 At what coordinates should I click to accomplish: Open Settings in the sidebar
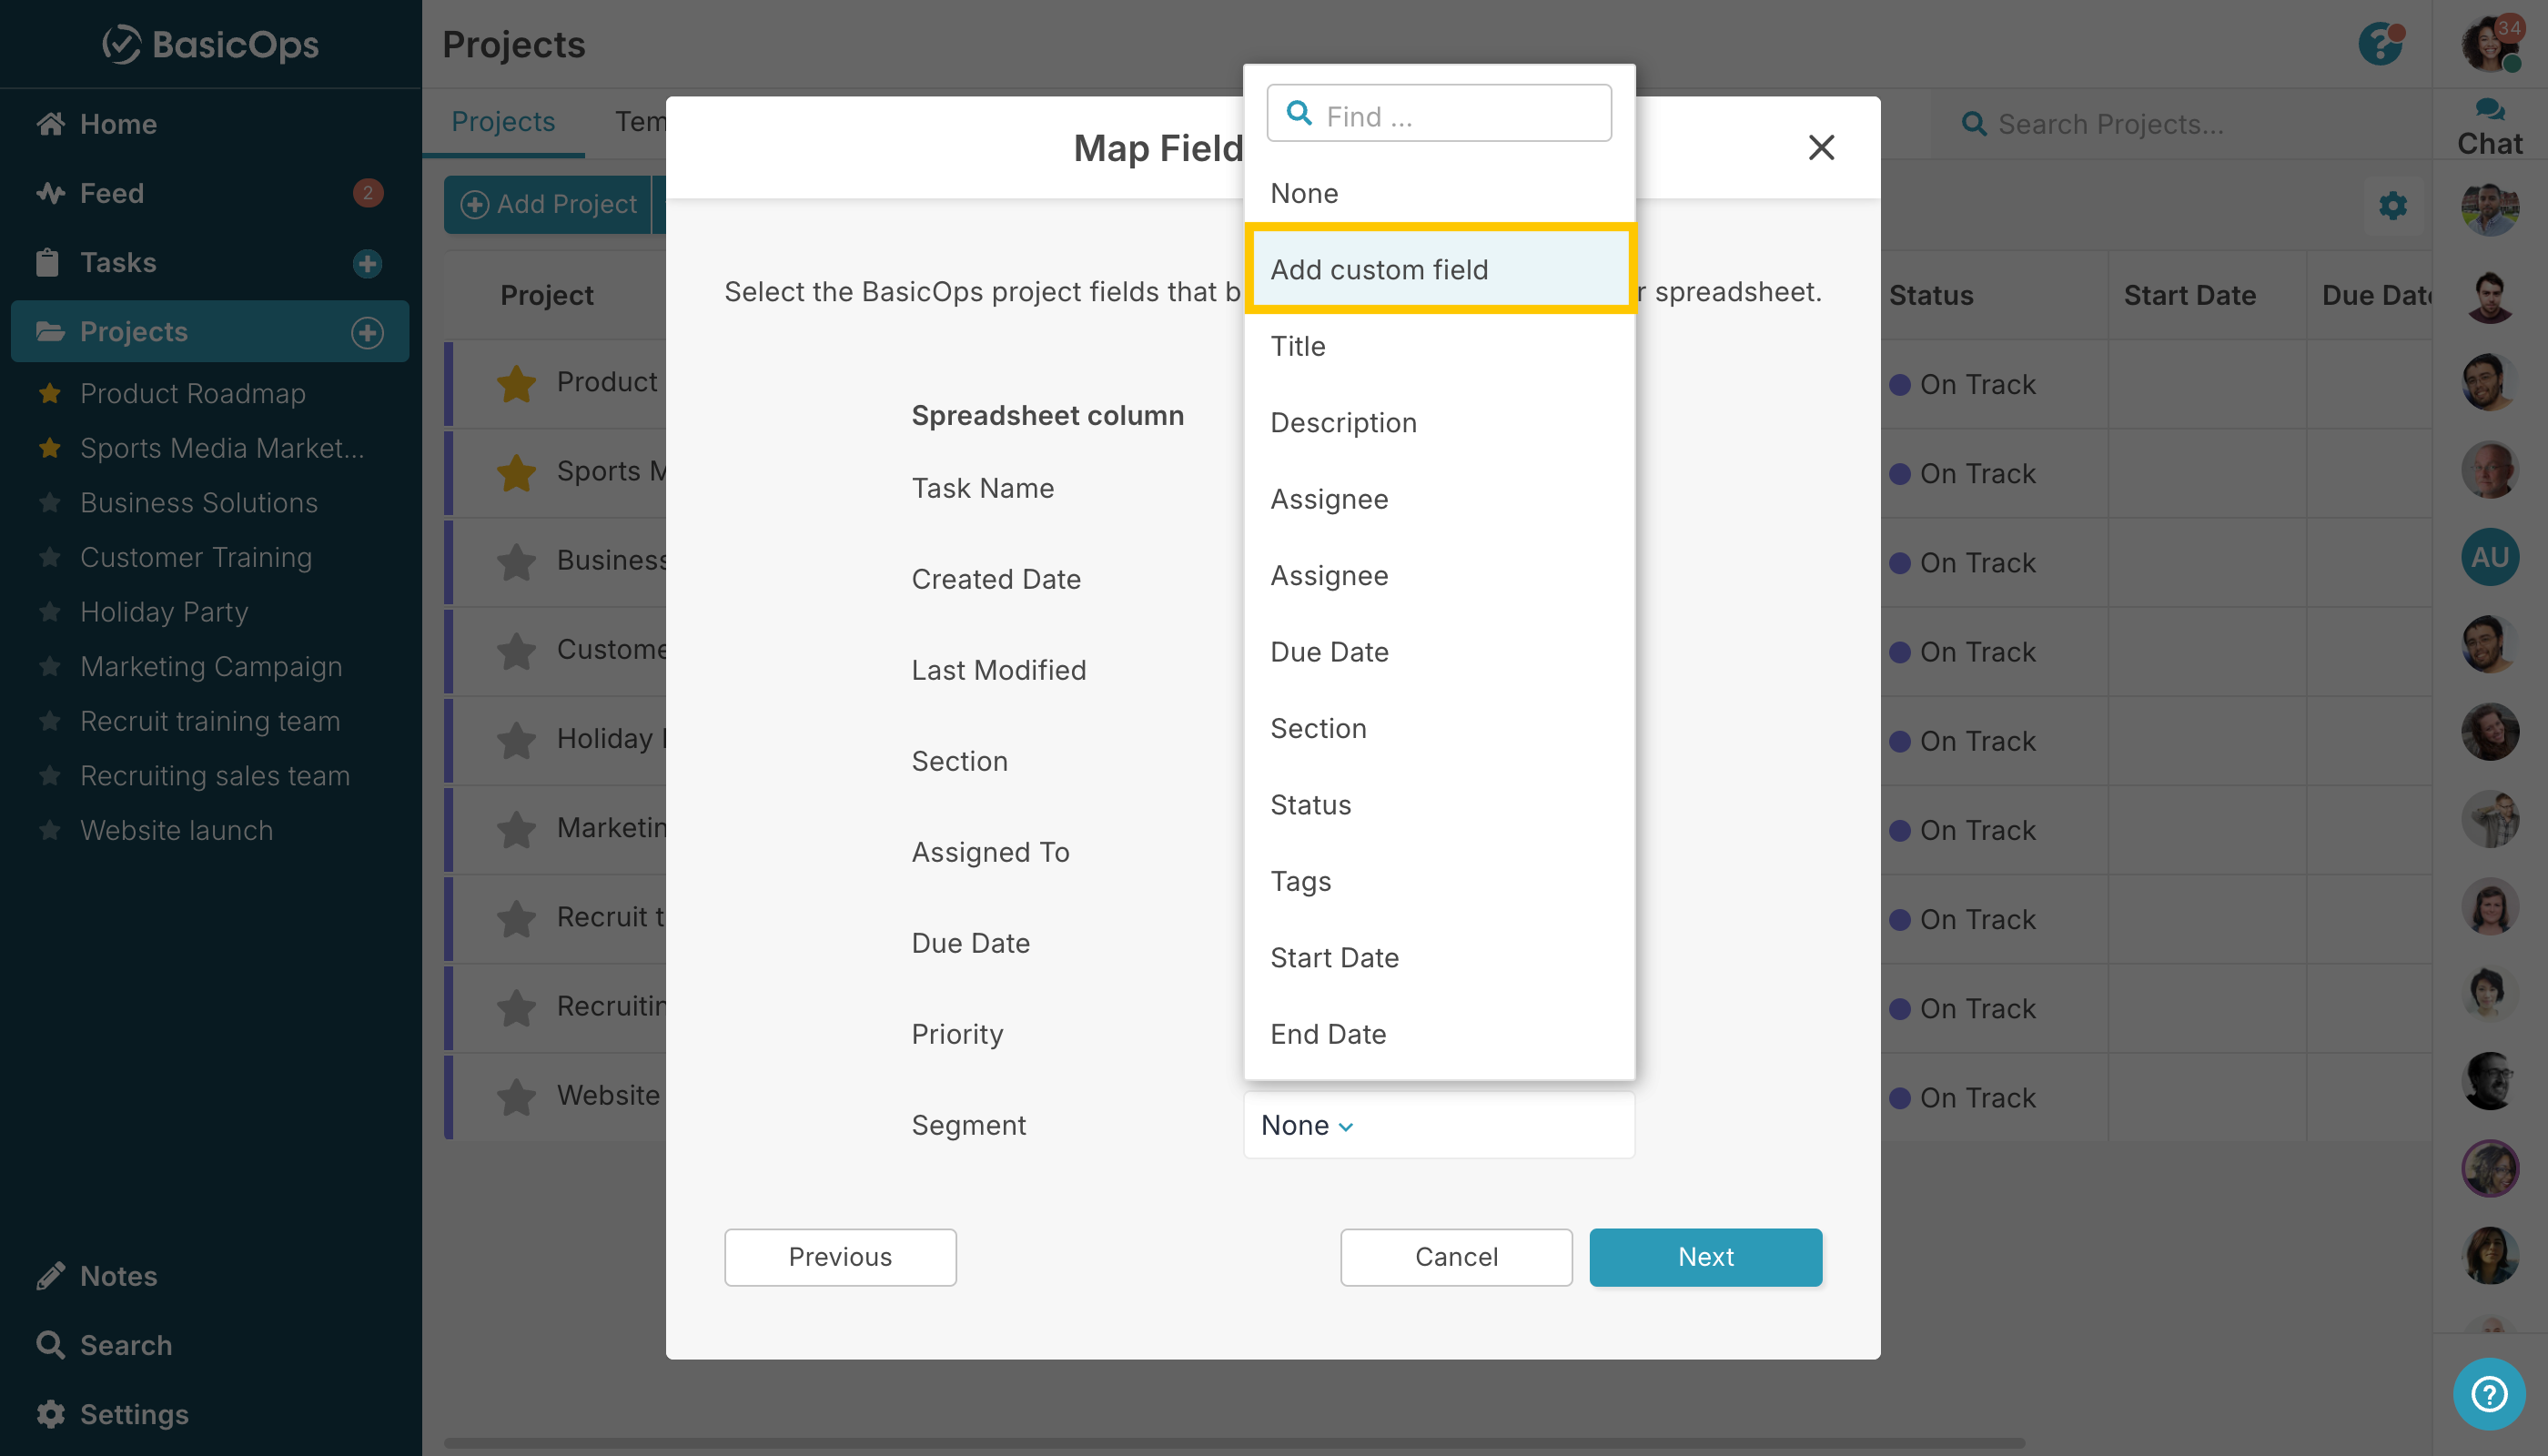coord(133,1414)
